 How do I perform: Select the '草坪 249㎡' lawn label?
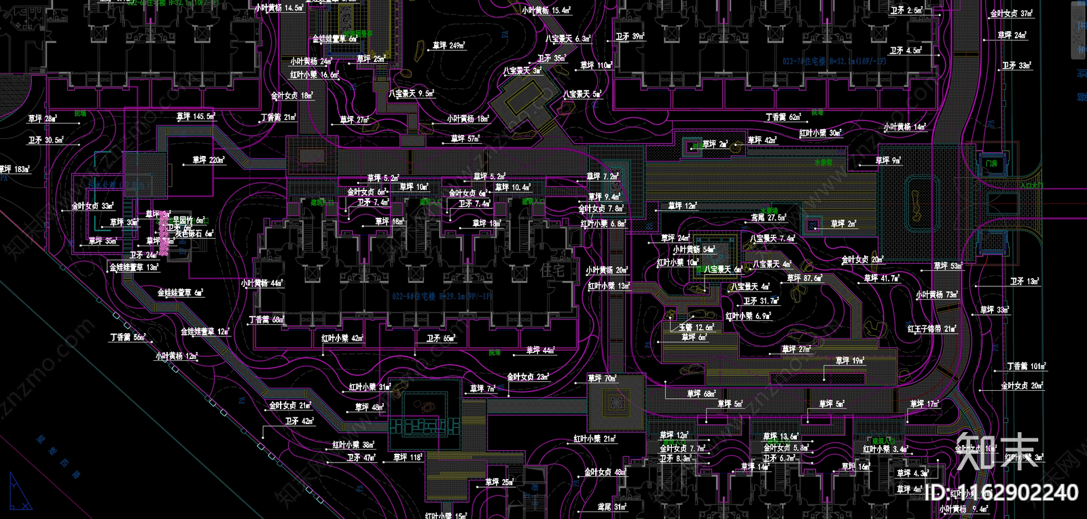point(448,45)
